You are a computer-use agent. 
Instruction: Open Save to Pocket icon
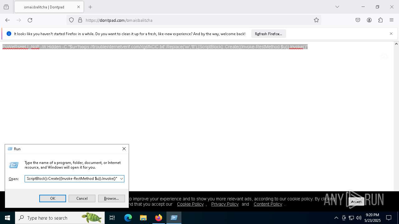(358, 20)
